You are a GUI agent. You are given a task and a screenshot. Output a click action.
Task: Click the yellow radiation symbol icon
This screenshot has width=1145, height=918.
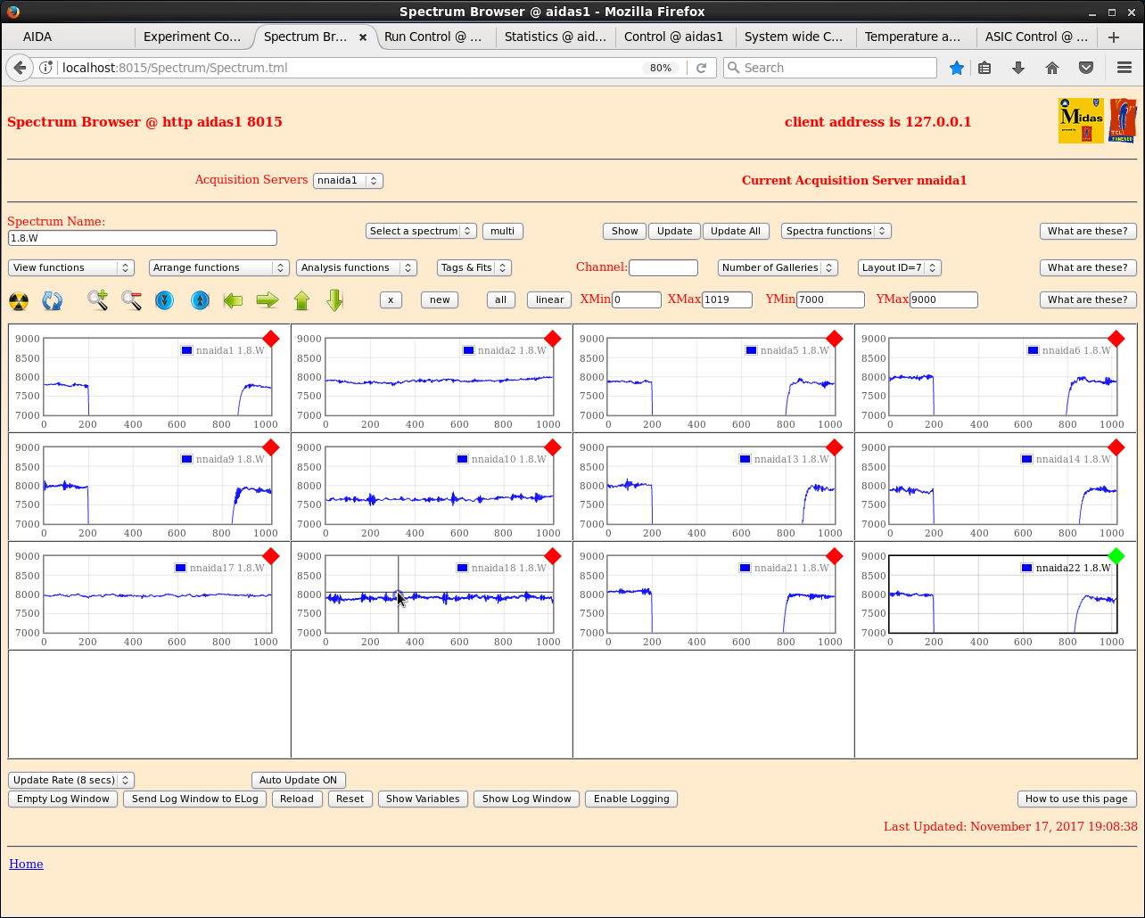[19, 301]
